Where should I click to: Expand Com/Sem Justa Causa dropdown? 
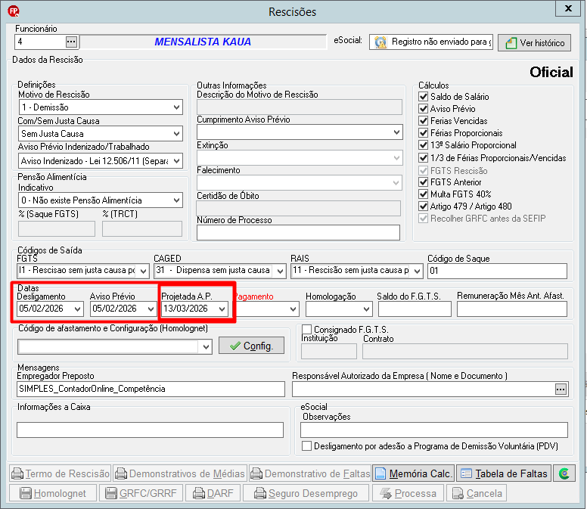point(177,134)
